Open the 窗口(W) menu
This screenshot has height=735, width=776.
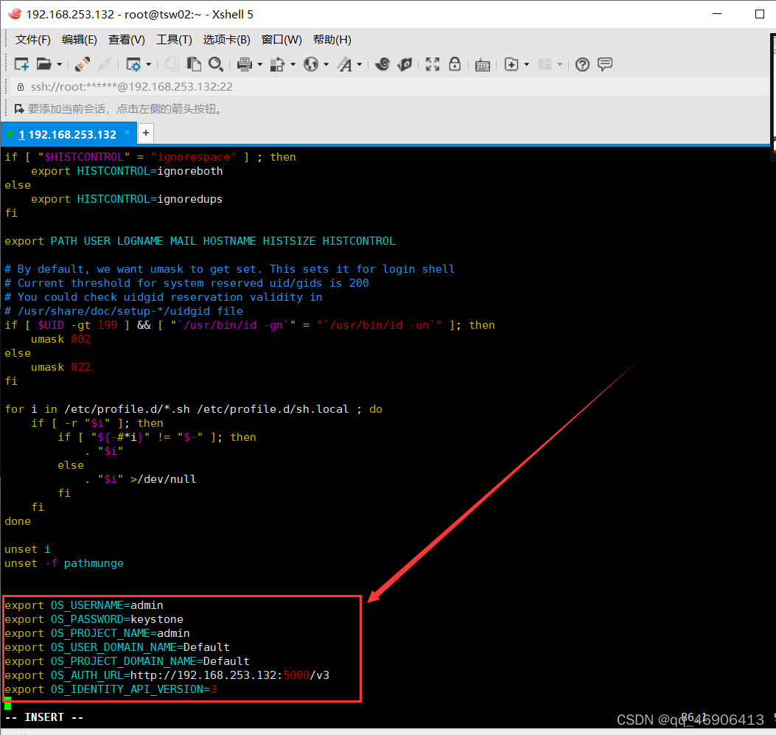click(x=282, y=40)
